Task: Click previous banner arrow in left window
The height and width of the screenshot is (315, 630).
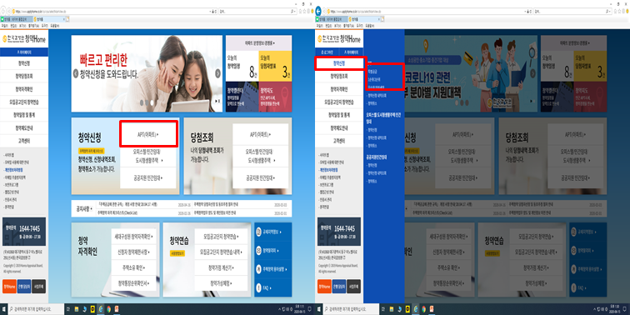Action: tap(75, 73)
